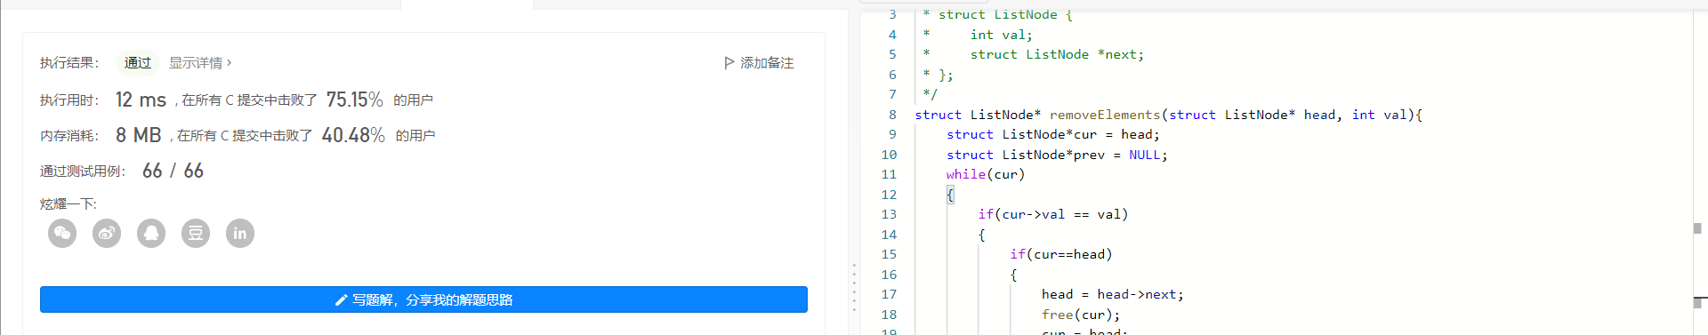Expand 显示详情 result details

pyautogui.click(x=200, y=63)
